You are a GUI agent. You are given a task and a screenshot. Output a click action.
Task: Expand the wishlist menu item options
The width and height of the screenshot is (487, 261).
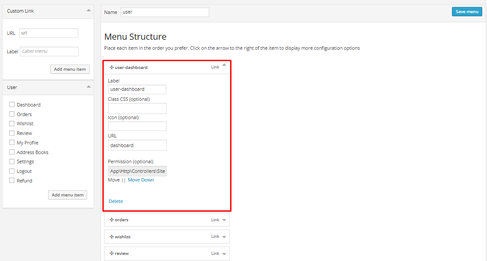(x=224, y=237)
